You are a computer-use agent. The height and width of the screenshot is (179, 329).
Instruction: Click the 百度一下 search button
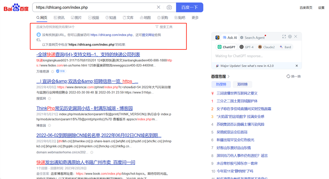coord(189,7)
